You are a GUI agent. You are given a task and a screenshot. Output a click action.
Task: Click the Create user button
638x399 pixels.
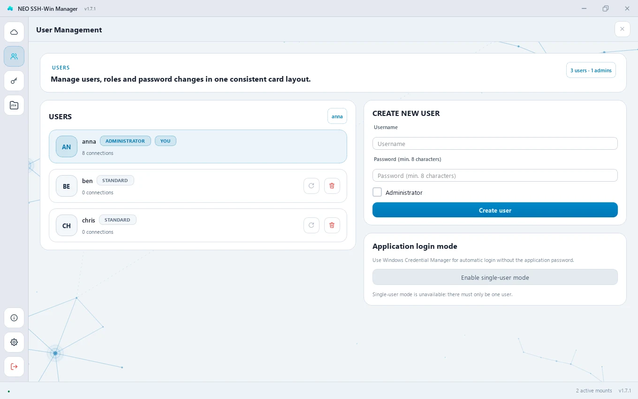495,210
